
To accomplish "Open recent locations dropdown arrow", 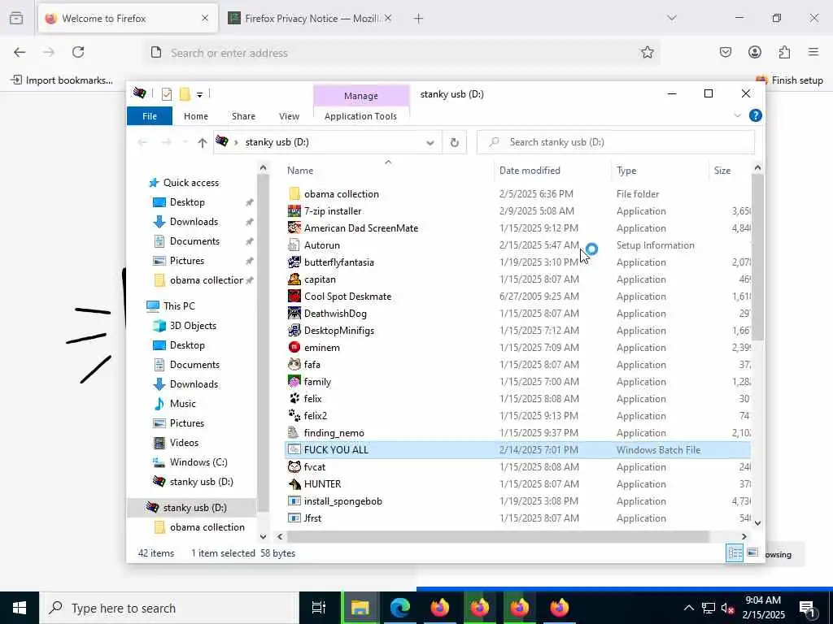I will (185, 142).
